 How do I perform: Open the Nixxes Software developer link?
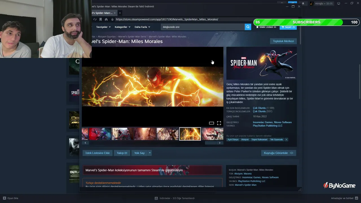click(x=283, y=122)
